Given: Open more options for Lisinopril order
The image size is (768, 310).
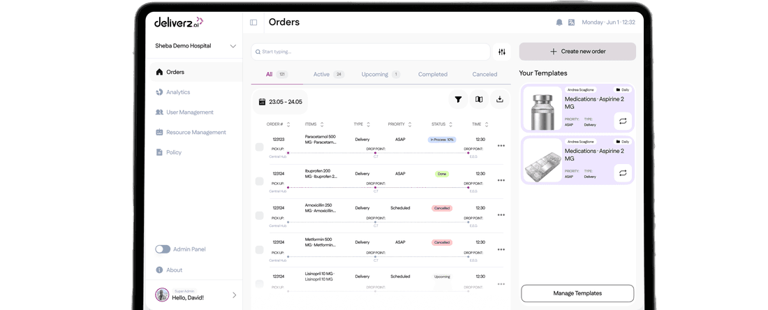Looking at the screenshot, I should (501, 284).
